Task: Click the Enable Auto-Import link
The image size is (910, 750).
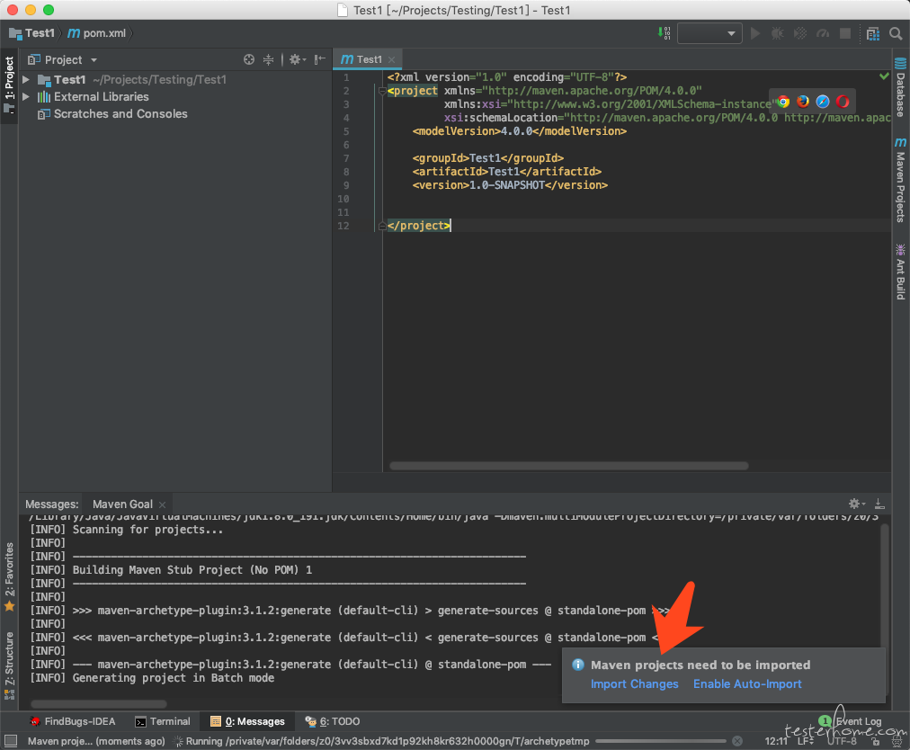Action: coord(747,683)
